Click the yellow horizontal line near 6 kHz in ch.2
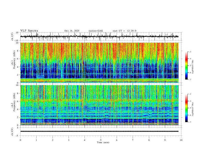This screenshot has width=204, height=157. [99, 100]
